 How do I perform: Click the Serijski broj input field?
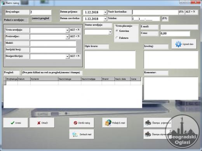pos(53,50)
